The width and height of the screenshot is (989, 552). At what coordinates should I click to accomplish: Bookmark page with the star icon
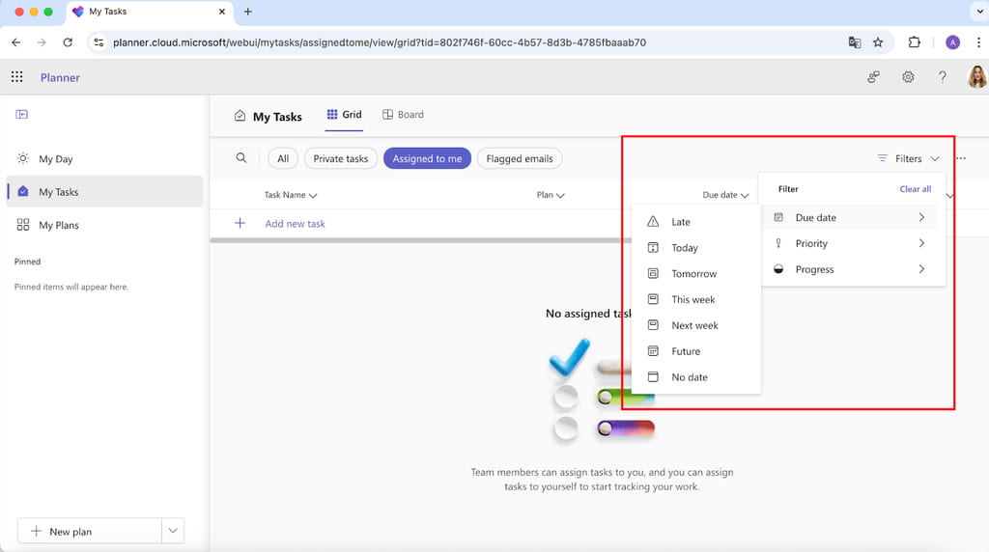click(878, 42)
